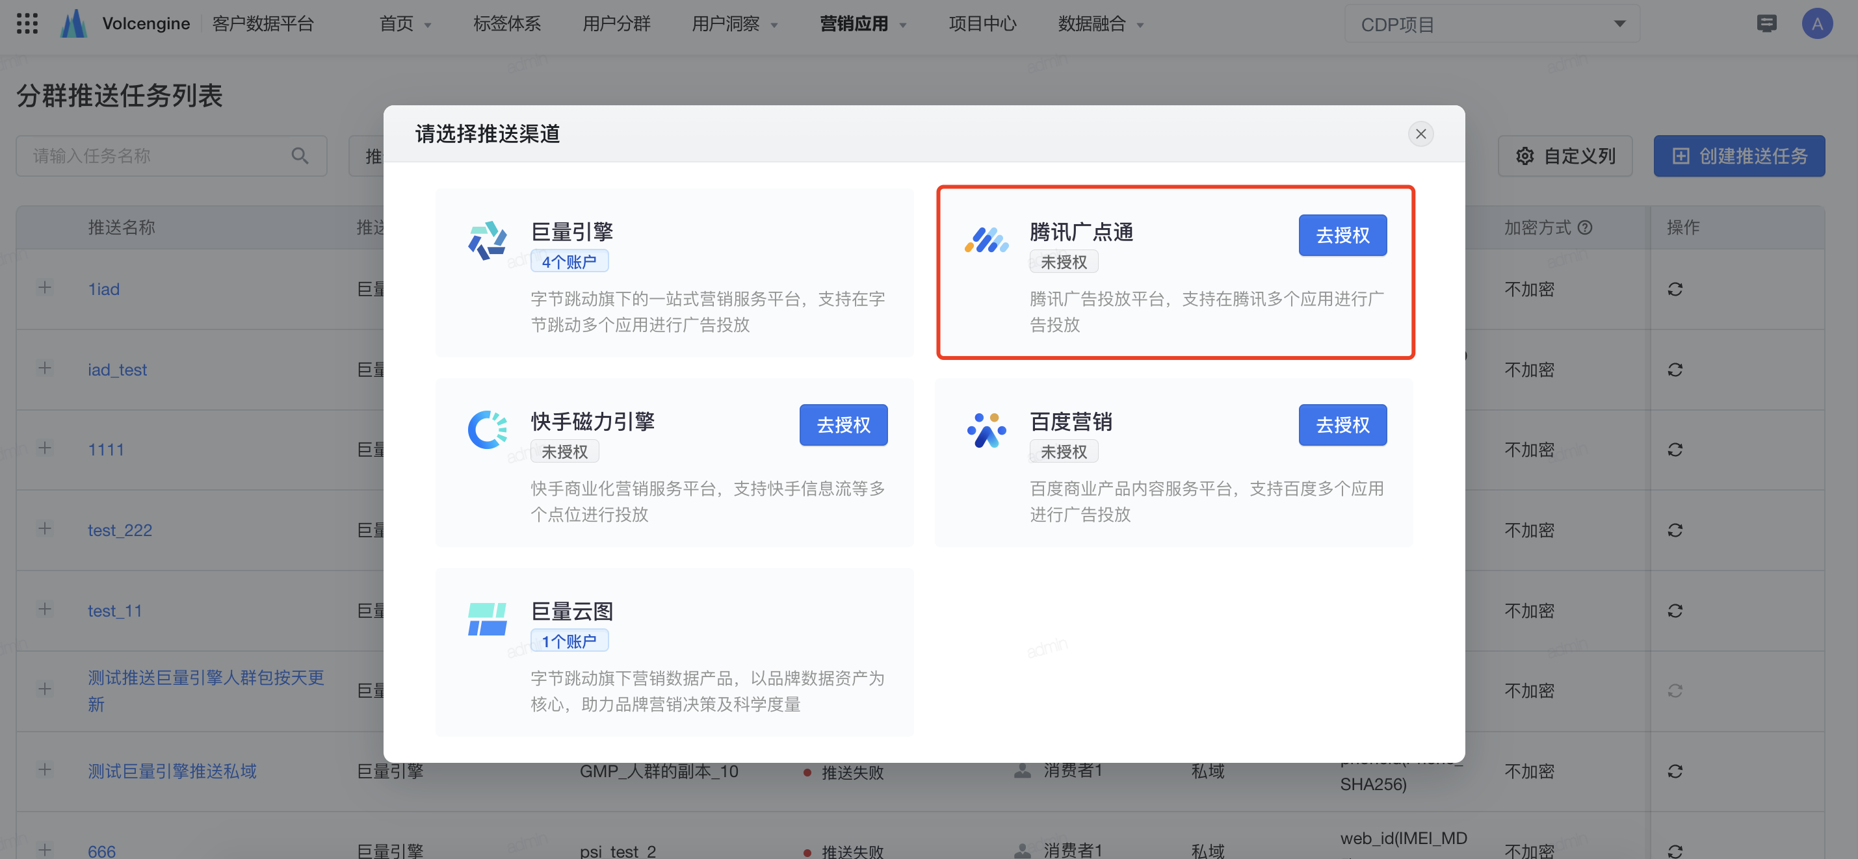Refresh the test_222 push task

tap(1675, 531)
